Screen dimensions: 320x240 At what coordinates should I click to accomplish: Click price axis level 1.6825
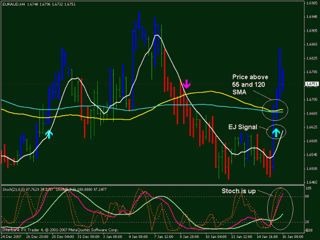coord(312,58)
